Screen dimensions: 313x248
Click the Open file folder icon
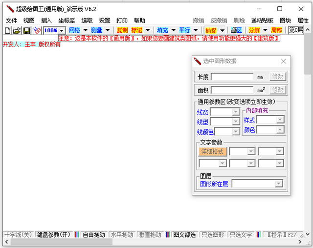(x=17, y=30)
